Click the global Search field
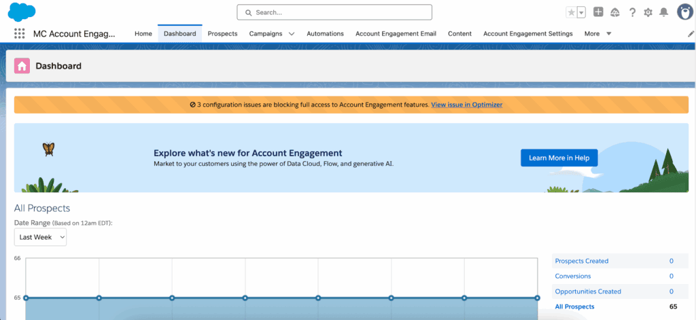Viewport: 696px width, 320px height. pos(334,12)
